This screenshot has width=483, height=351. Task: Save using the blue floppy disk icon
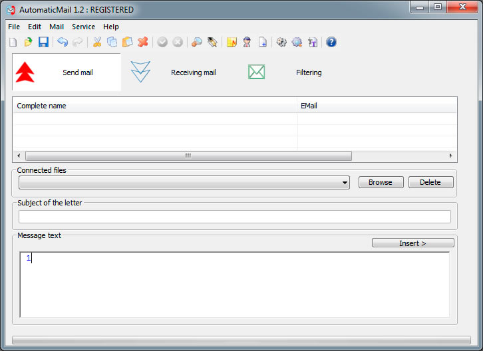click(43, 43)
